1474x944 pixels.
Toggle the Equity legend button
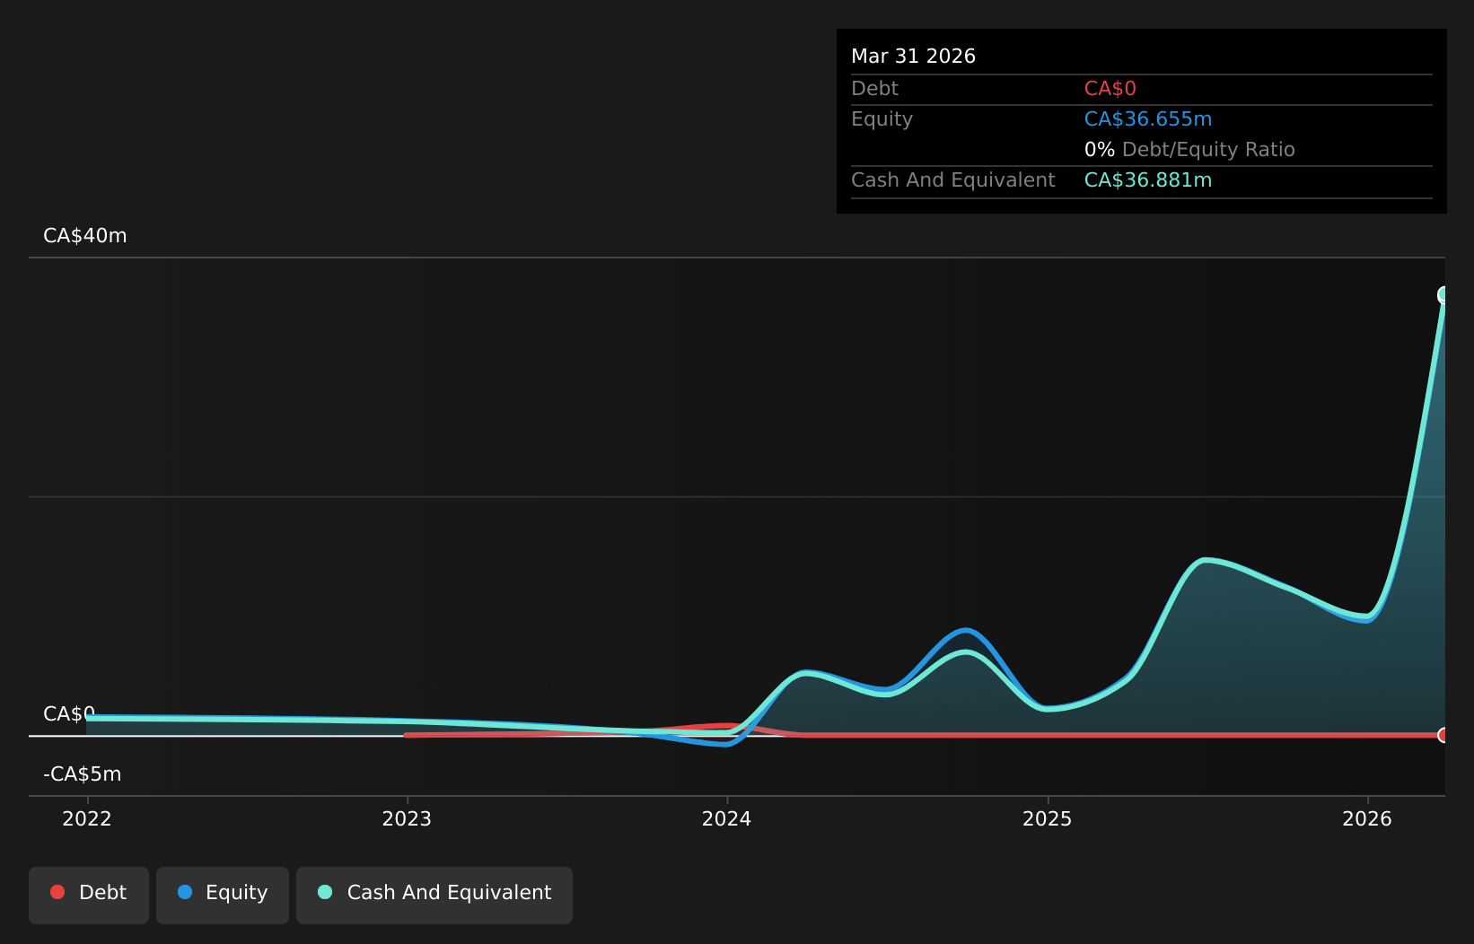(x=223, y=895)
